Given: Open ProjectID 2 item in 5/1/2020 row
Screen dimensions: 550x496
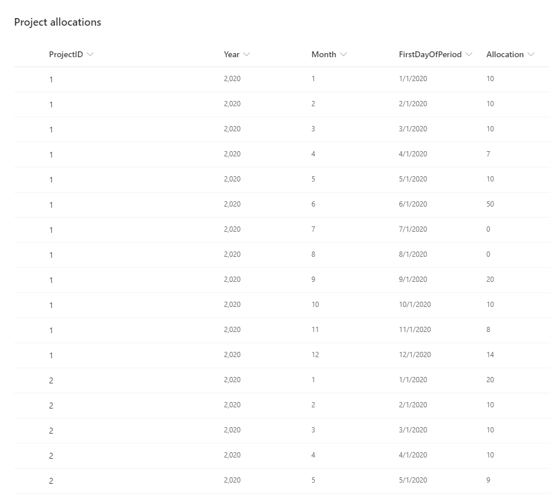Looking at the screenshot, I should tap(51, 481).
